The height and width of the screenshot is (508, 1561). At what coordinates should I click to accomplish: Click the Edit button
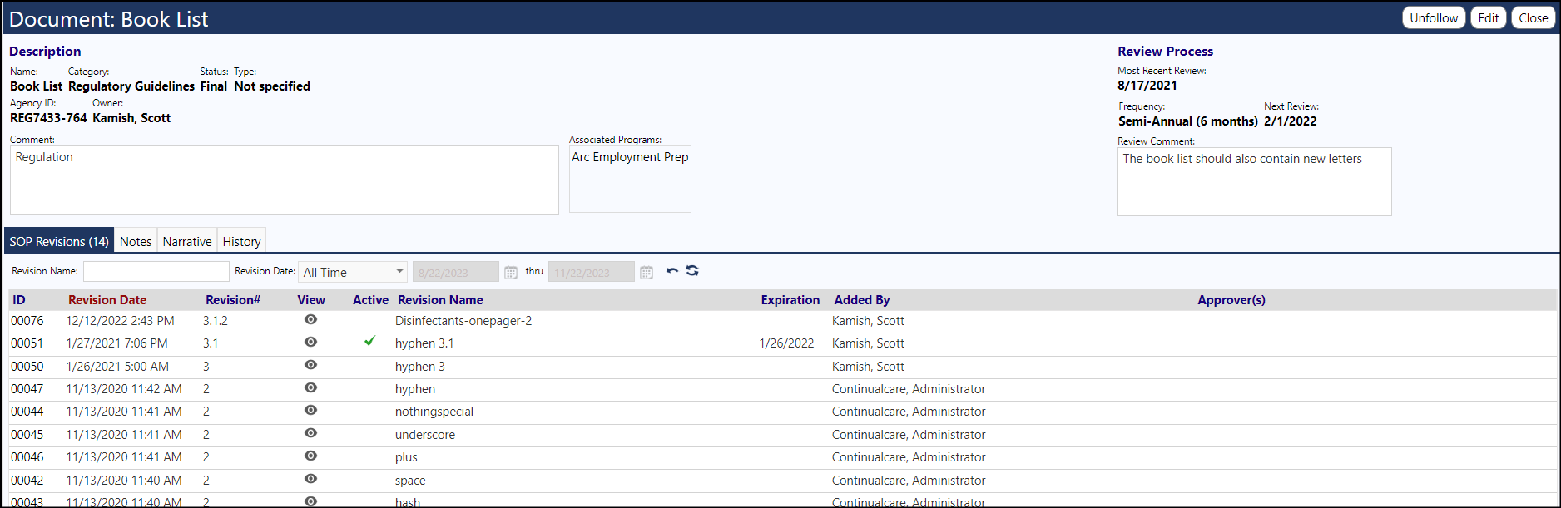point(1489,17)
